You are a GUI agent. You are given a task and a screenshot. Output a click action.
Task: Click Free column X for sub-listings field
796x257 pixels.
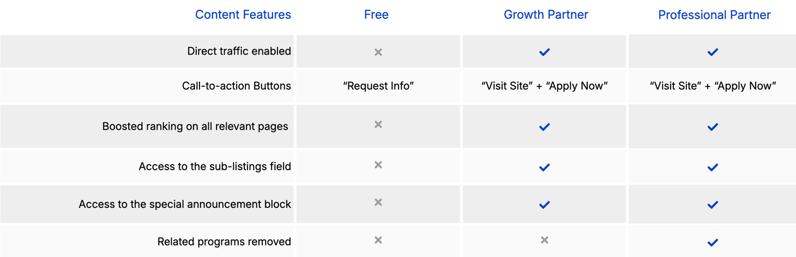(378, 165)
